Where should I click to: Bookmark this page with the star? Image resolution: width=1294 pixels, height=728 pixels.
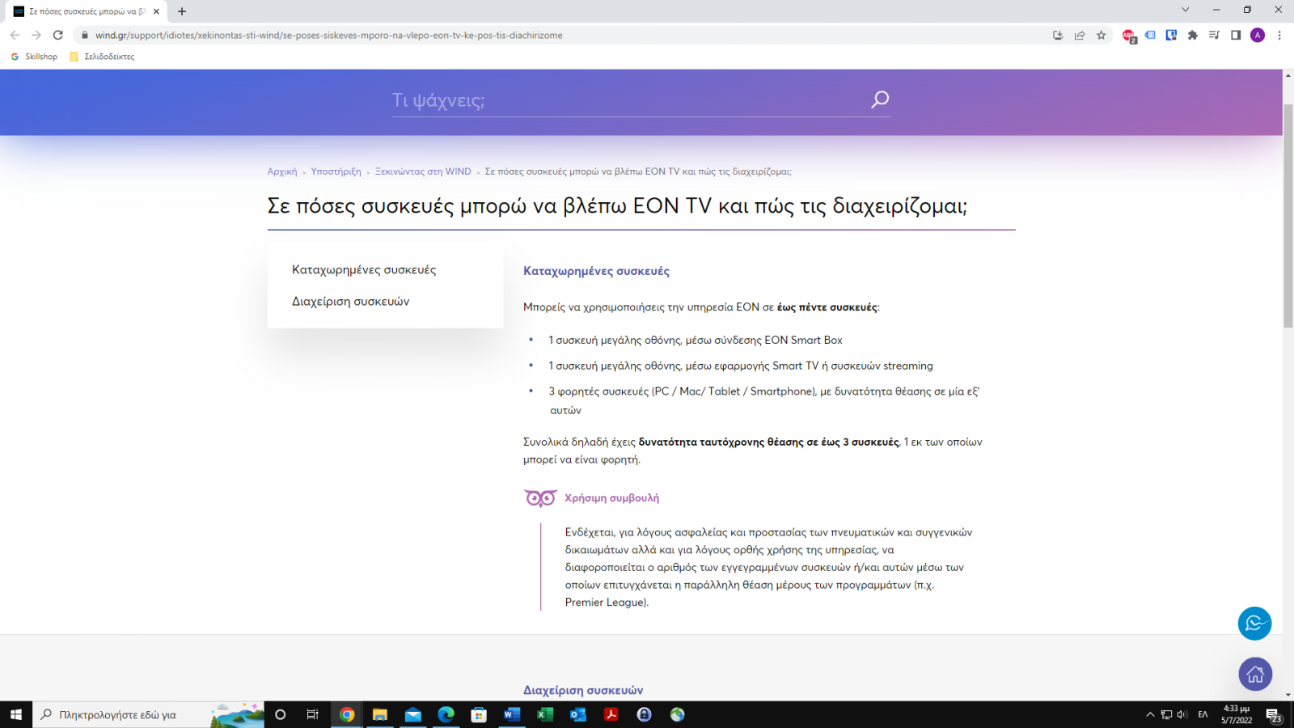pyautogui.click(x=1102, y=35)
